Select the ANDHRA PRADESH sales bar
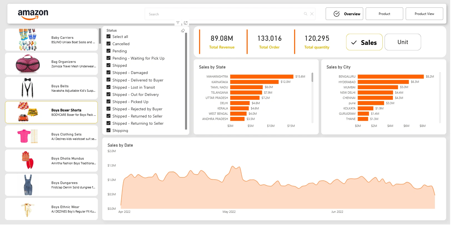 point(237,119)
